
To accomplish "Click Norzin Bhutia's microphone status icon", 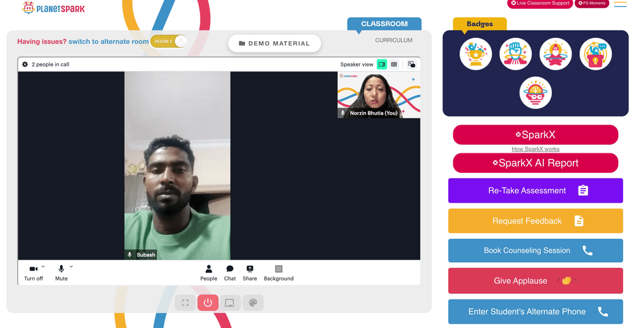I will pyautogui.click(x=342, y=113).
